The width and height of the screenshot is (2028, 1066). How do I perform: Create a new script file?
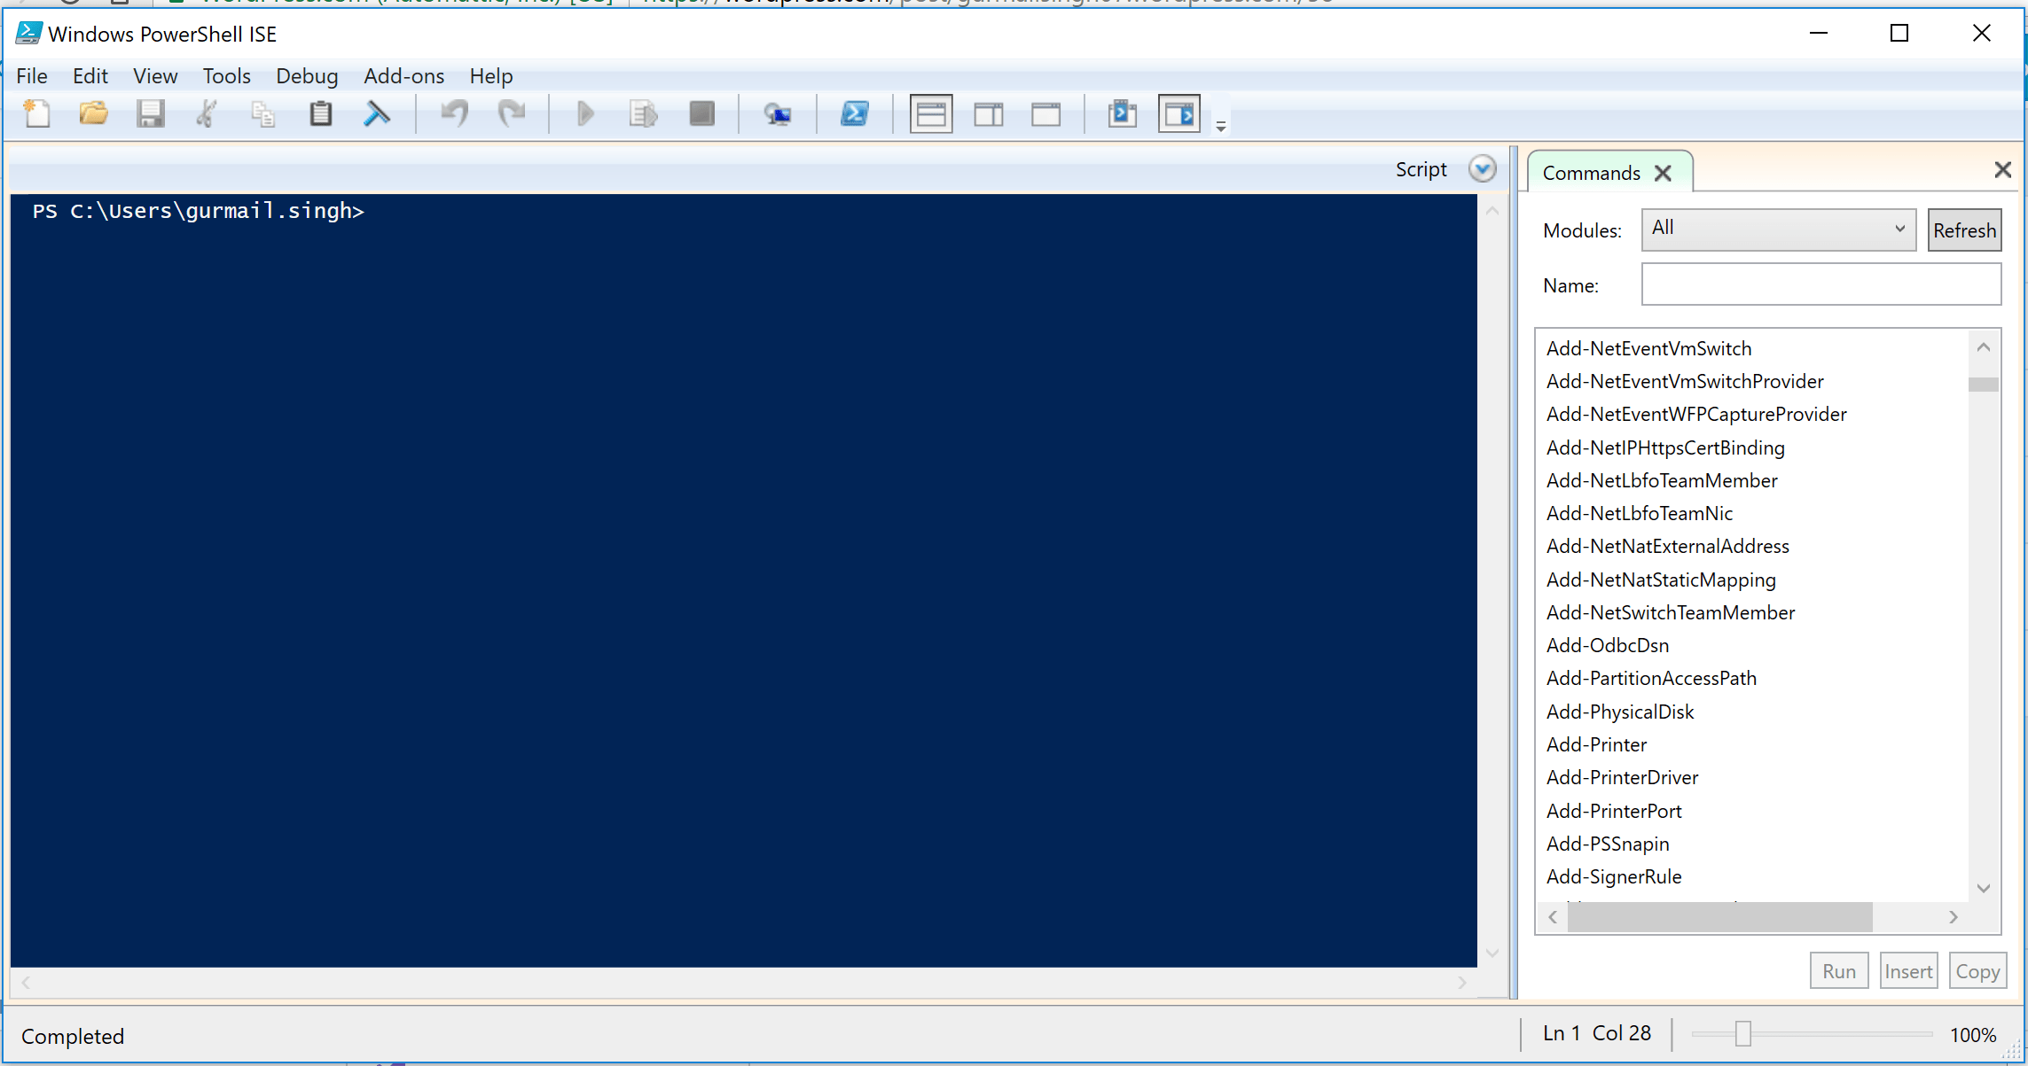coord(36,113)
